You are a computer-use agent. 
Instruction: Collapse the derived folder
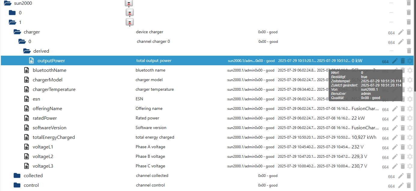(27, 51)
